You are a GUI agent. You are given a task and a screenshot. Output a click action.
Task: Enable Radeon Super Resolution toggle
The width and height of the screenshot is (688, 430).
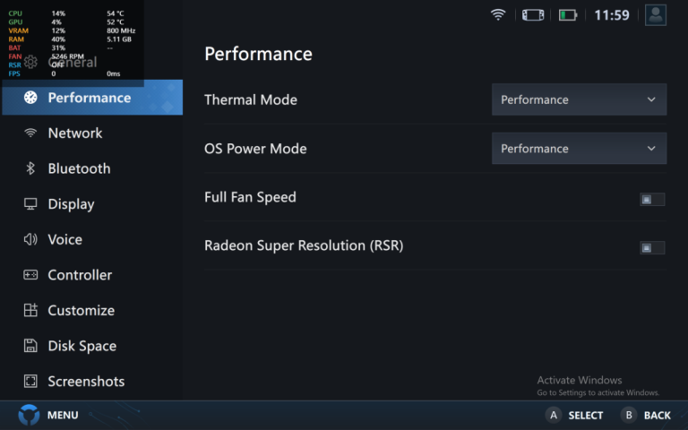click(652, 247)
